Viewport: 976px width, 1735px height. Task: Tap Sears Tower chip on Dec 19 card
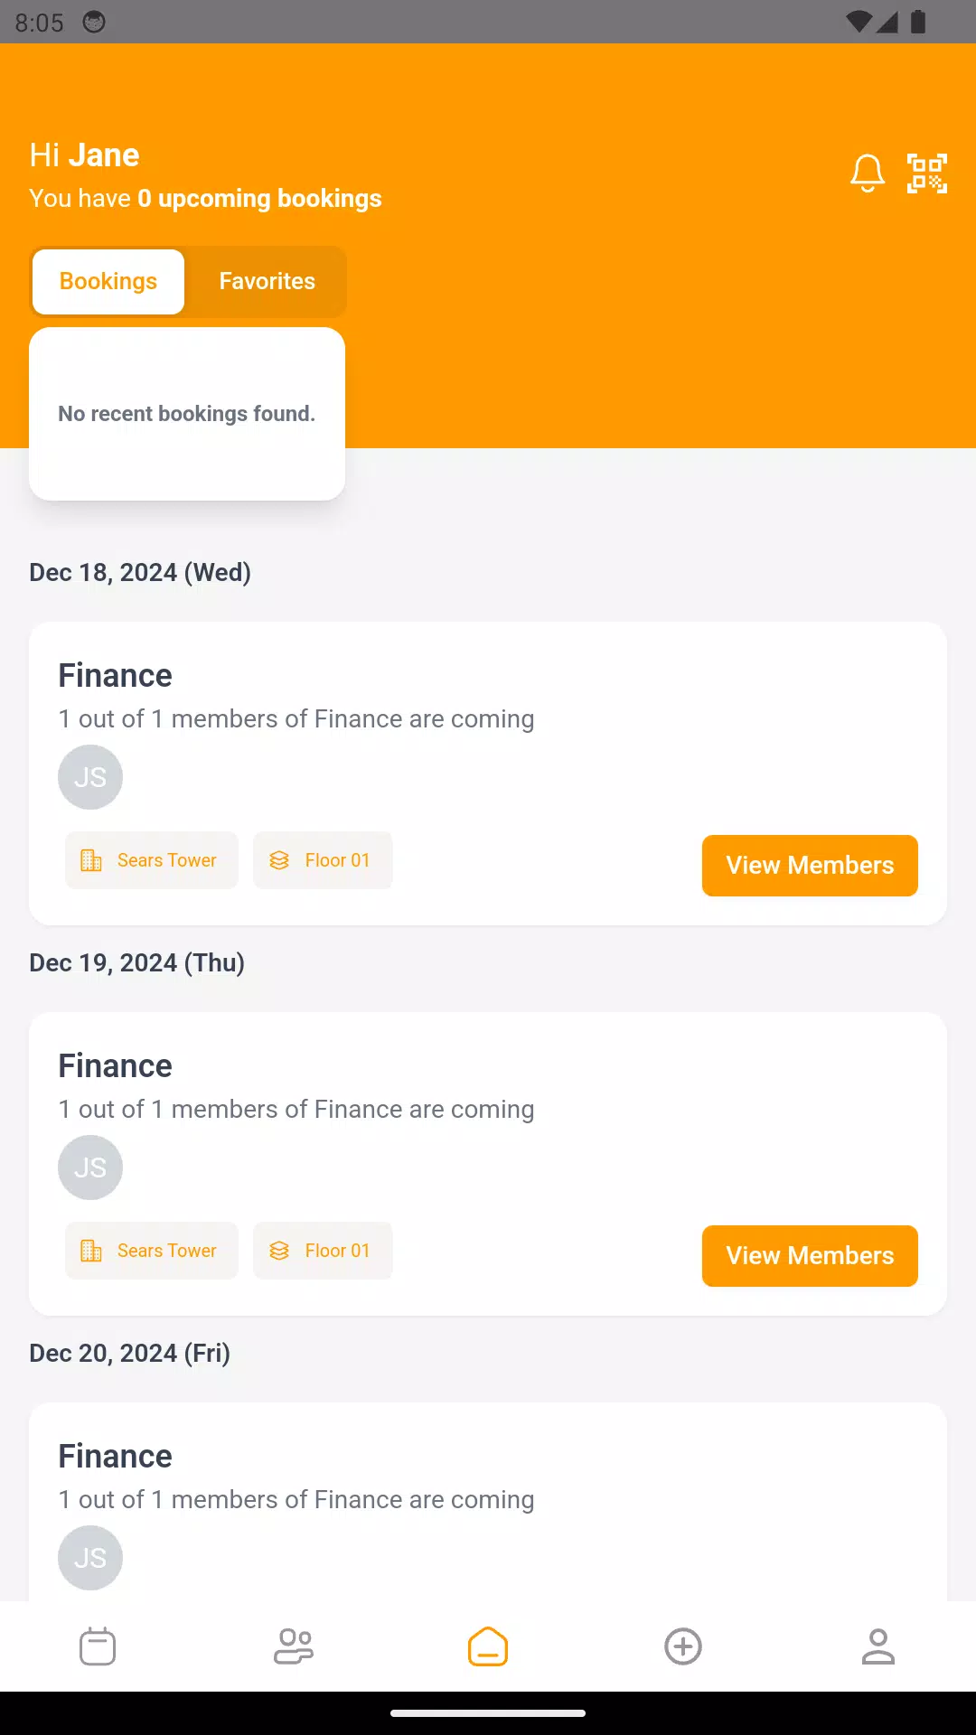152,1251
